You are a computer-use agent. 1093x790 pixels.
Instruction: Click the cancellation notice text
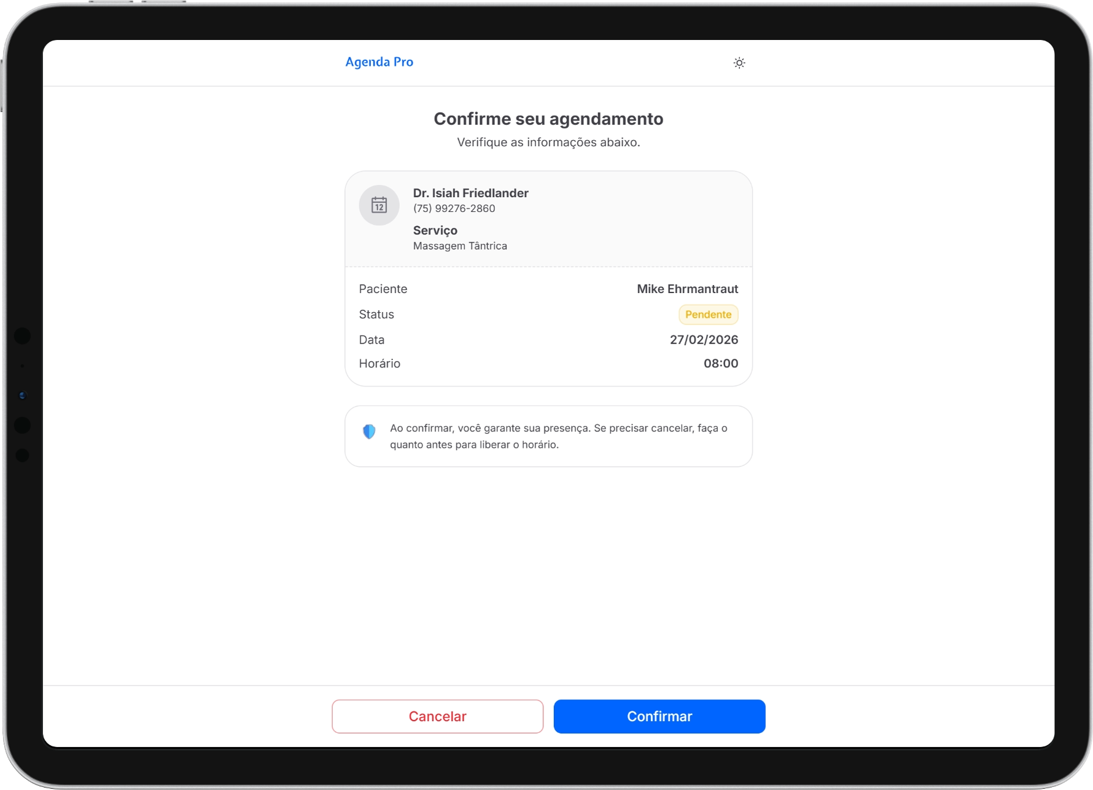(558, 436)
